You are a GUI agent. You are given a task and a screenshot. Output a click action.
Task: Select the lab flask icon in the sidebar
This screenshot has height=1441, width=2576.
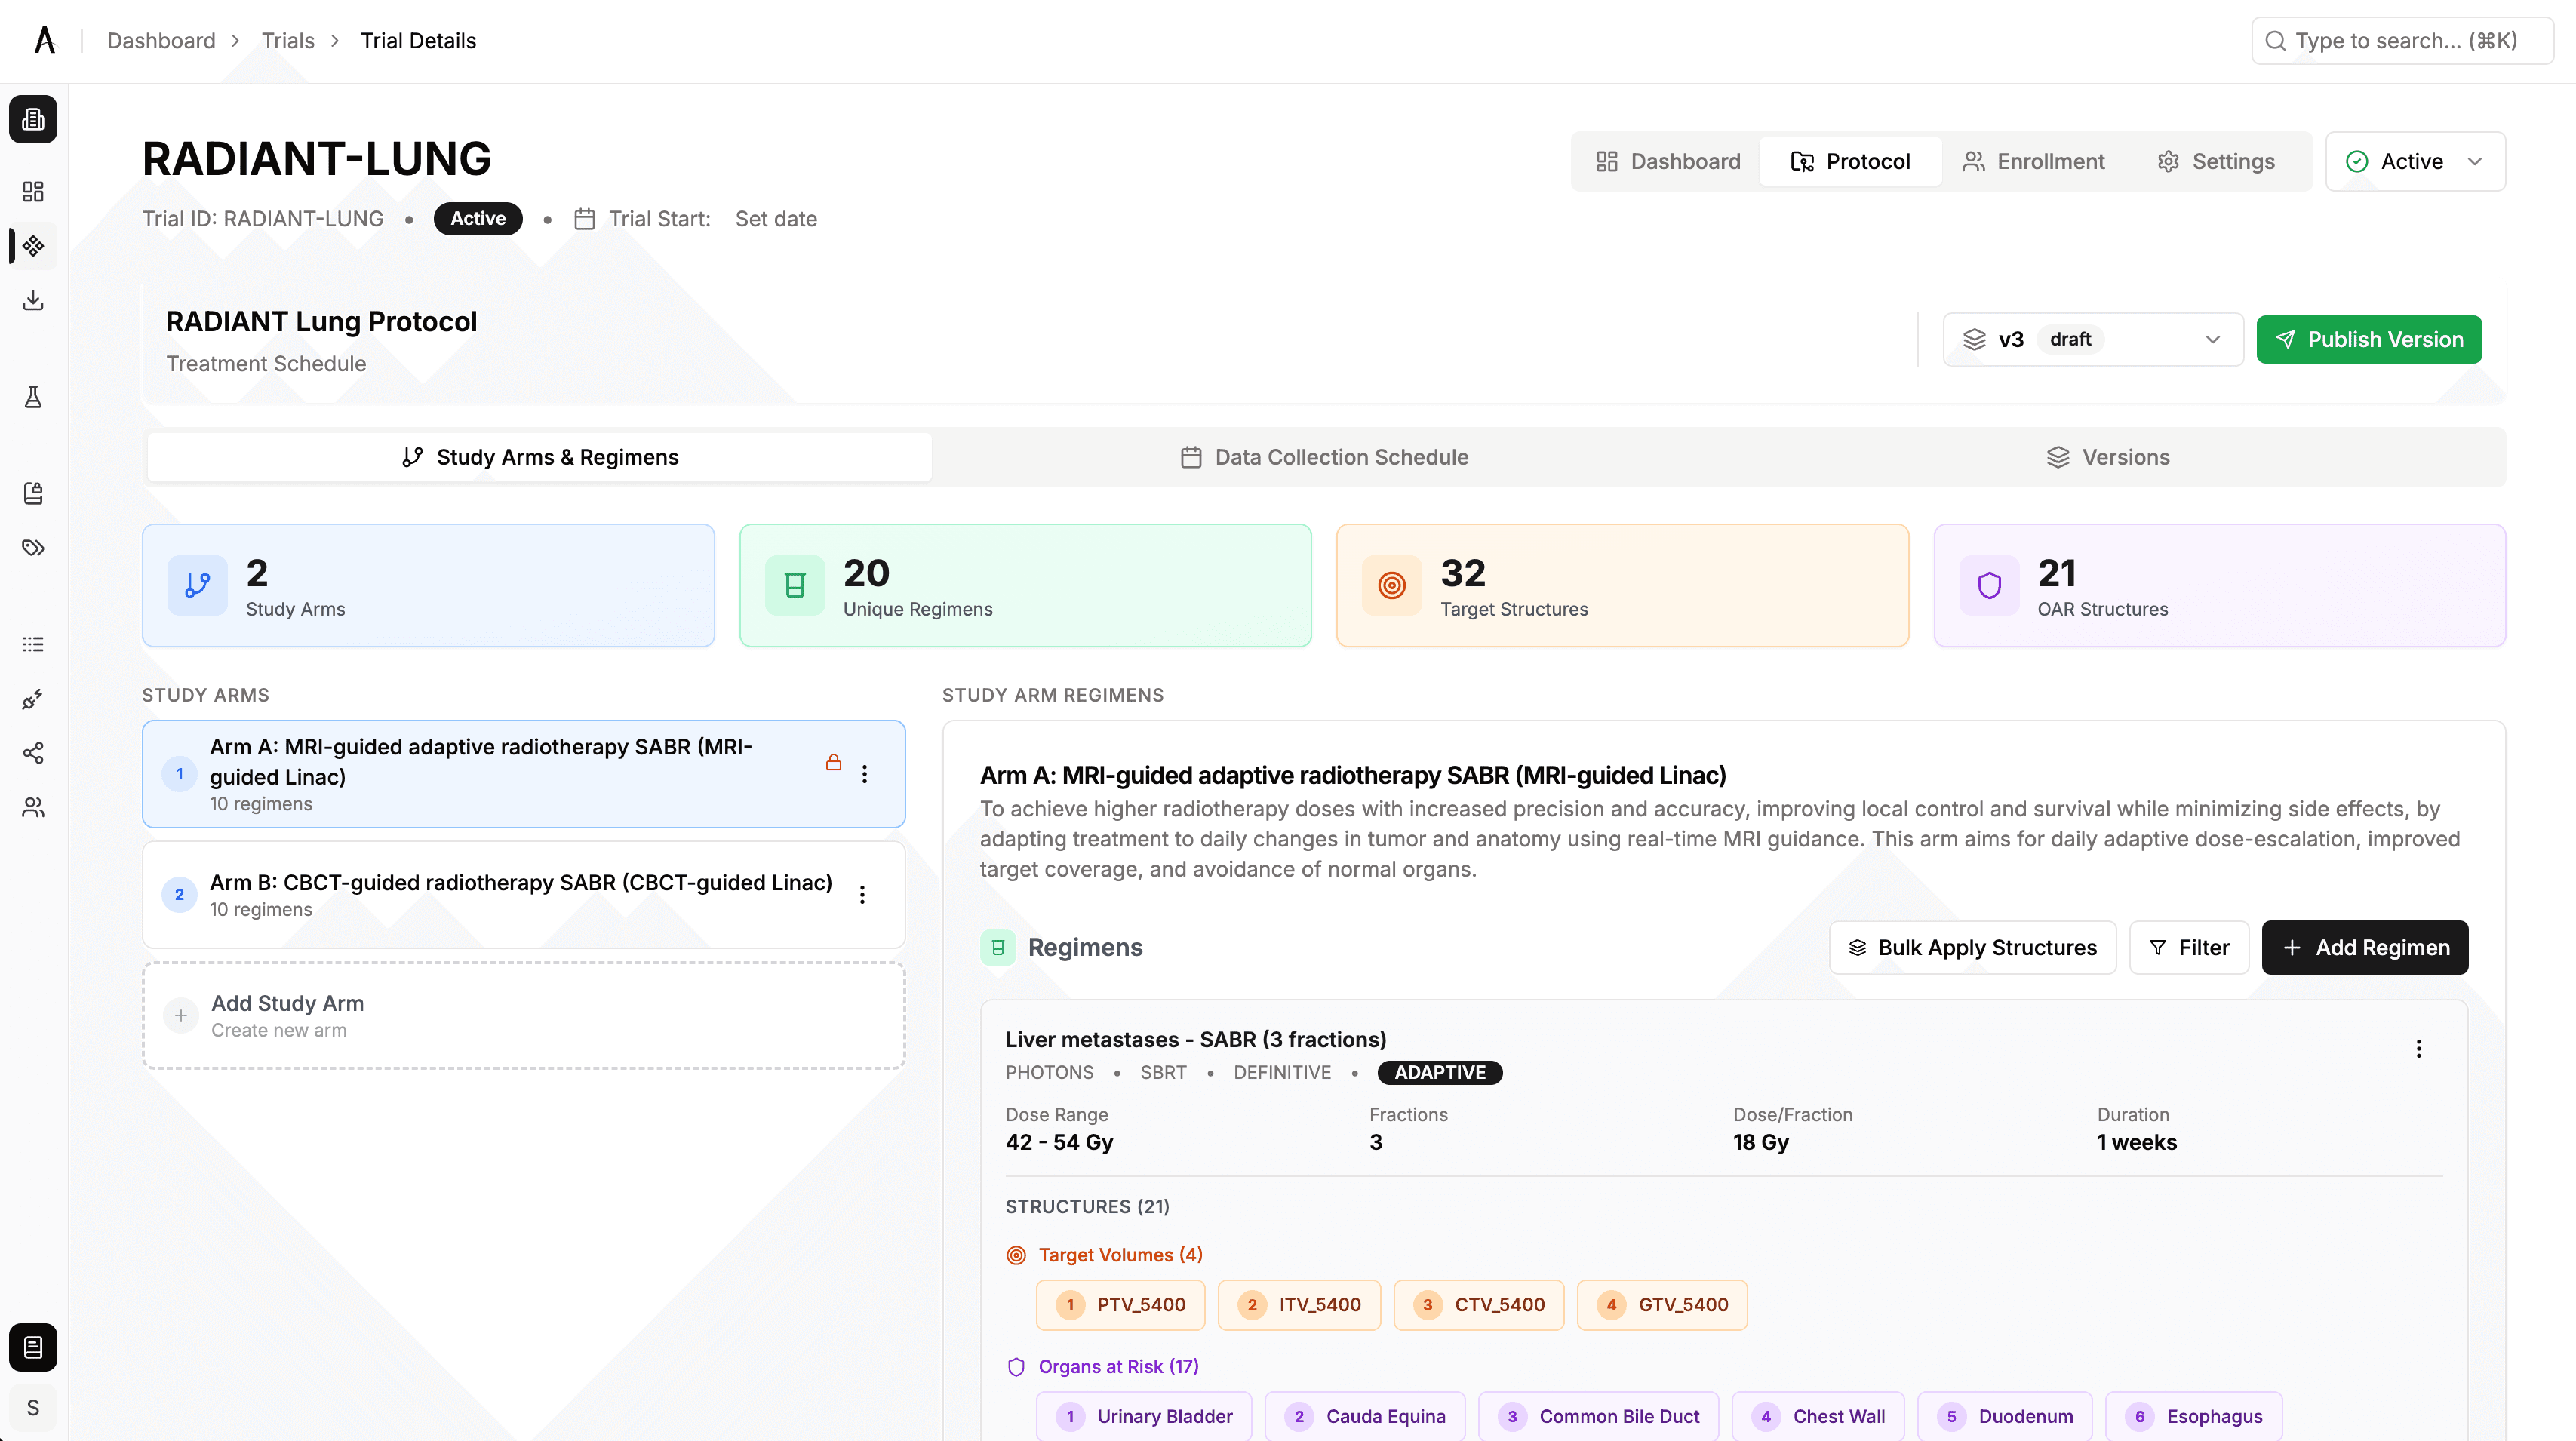point(33,397)
